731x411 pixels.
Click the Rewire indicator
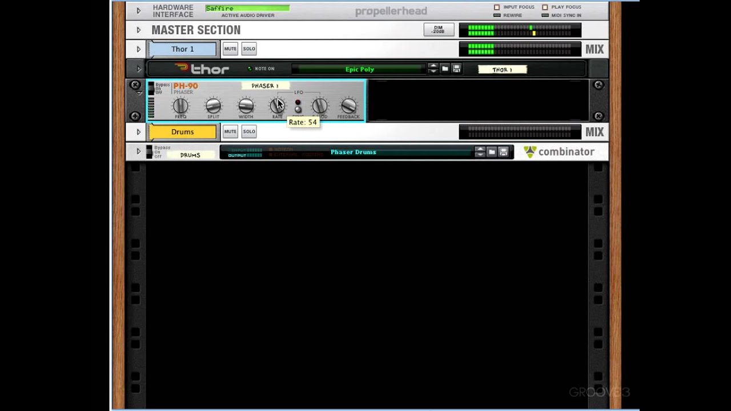pos(497,15)
